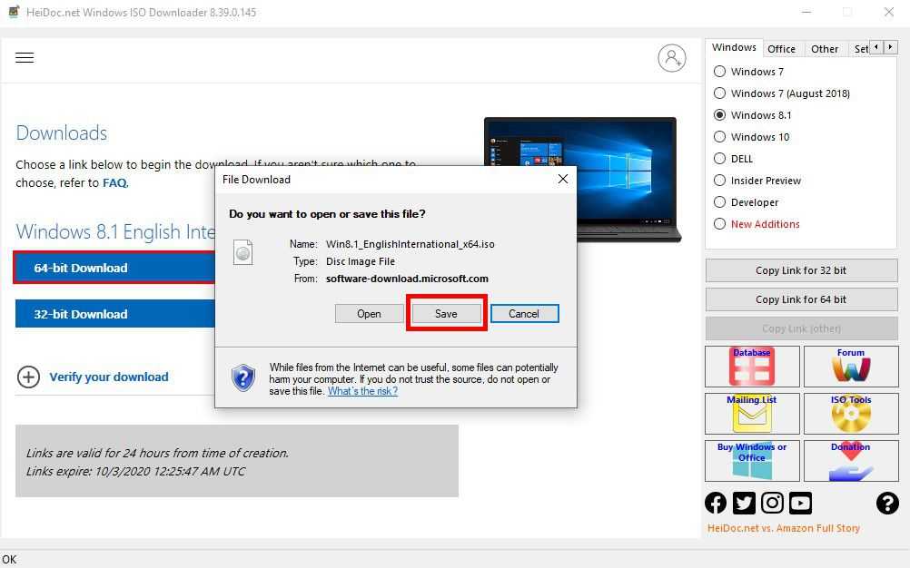910x568 pixels.
Task: Switch to the Office tab
Action: (782, 48)
